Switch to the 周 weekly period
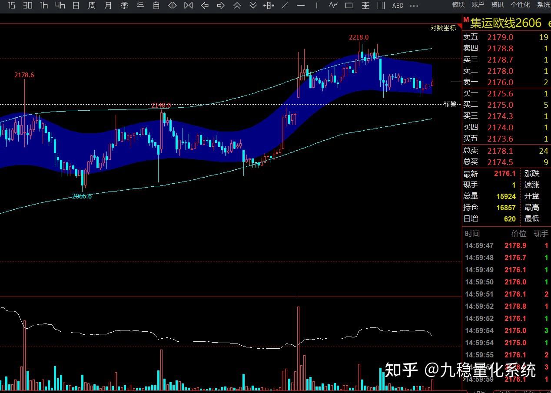The height and width of the screenshot is (393, 551). click(x=92, y=5)
